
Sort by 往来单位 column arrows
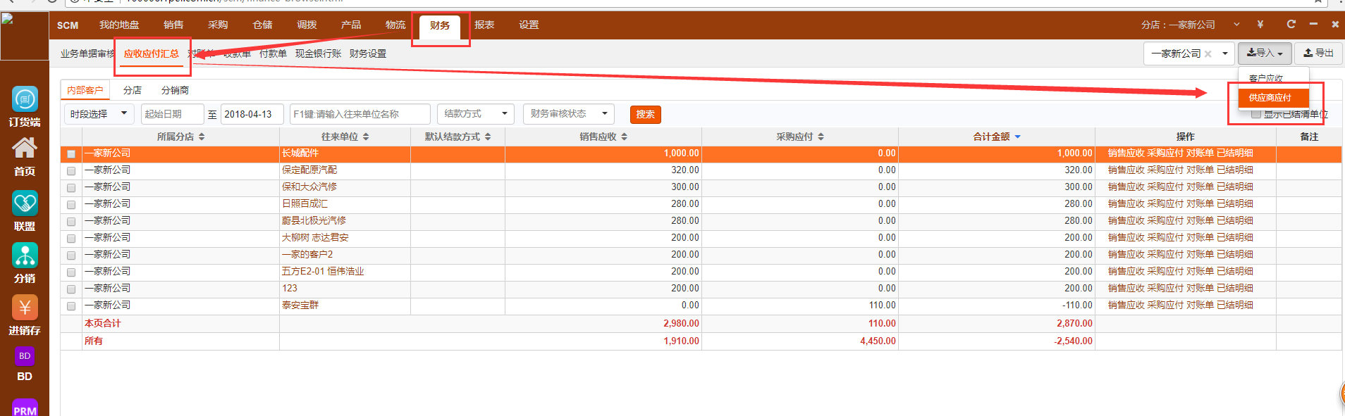(x=366, y=137)
